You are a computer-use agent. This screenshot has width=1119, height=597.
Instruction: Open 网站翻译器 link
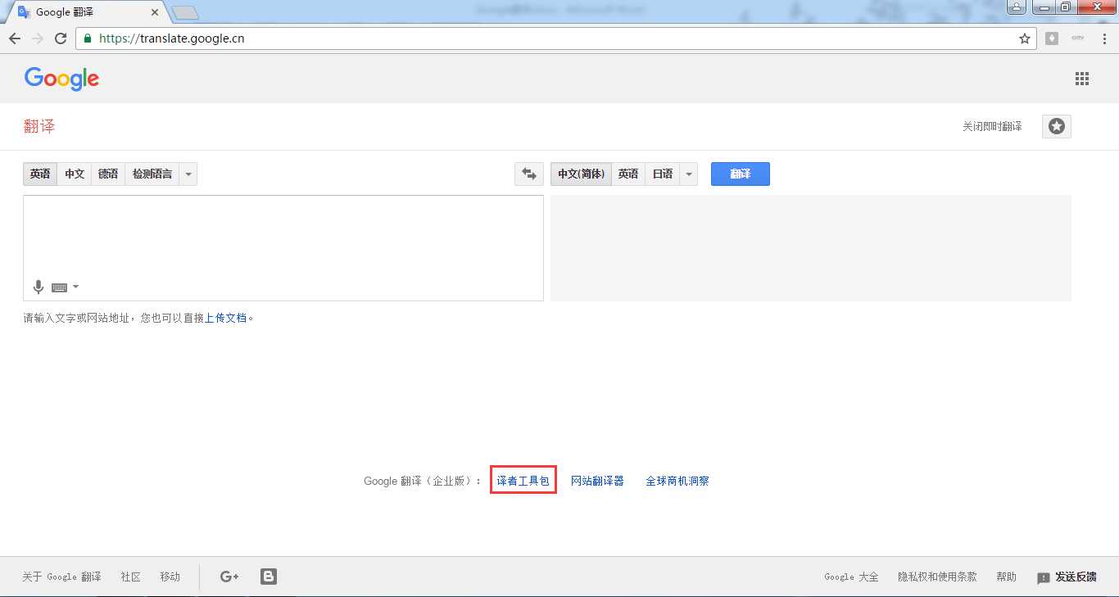coord(597,481)
